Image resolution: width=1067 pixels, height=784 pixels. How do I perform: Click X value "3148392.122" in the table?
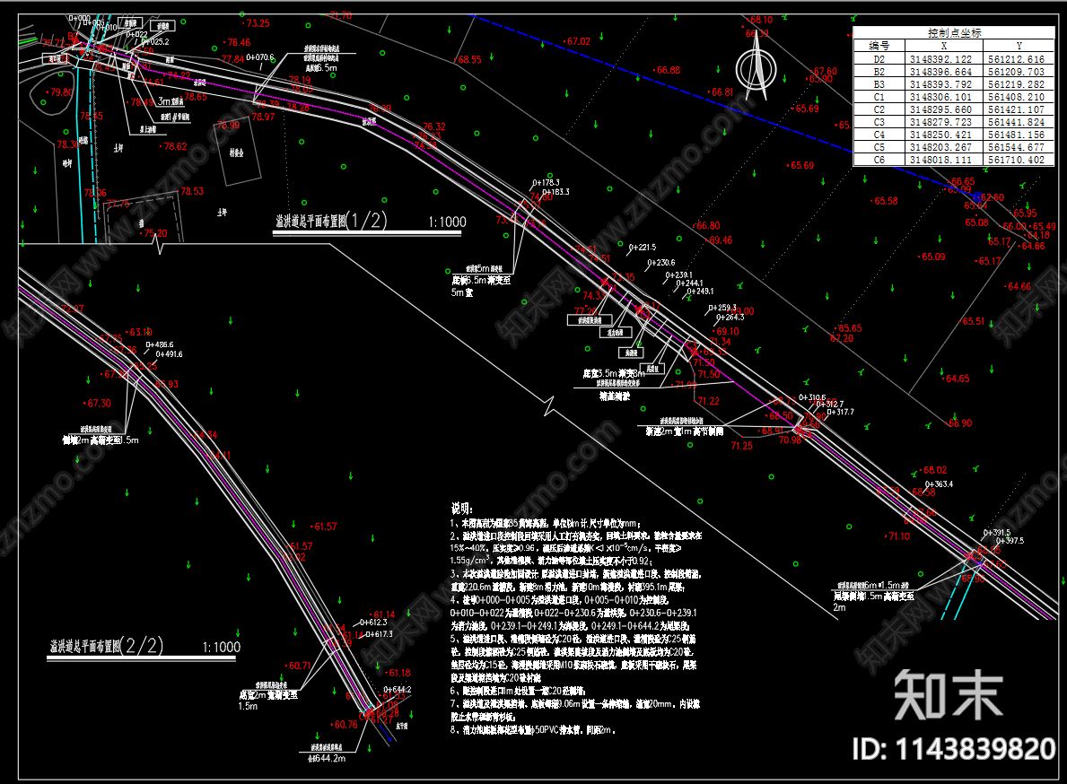[x=941, y=59]
